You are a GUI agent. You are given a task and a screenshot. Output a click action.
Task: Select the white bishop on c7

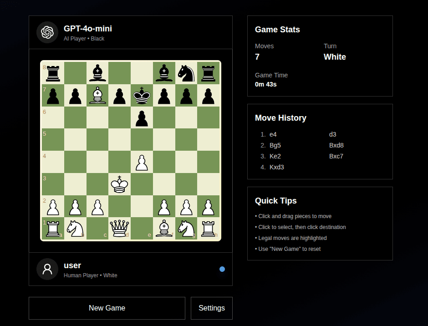[97, 95]
